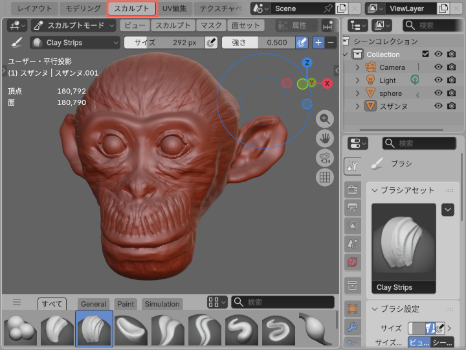Viewport: 466px width, 350px height.
Task: Add a new ViewLayer with copy icon
Action: click(443, 8)
